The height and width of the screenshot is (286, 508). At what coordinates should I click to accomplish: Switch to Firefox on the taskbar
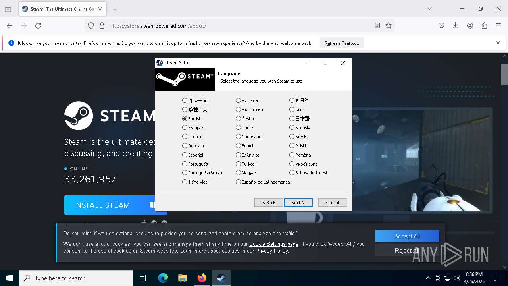coord(202,278)
